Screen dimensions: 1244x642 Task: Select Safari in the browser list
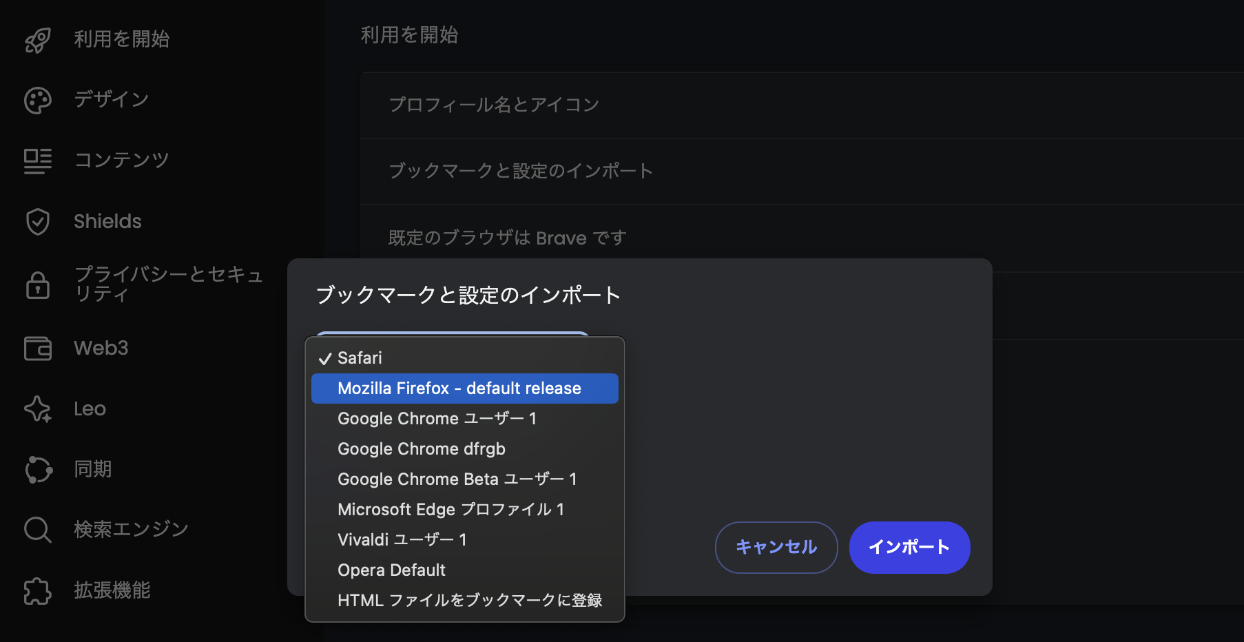[465, 358]
